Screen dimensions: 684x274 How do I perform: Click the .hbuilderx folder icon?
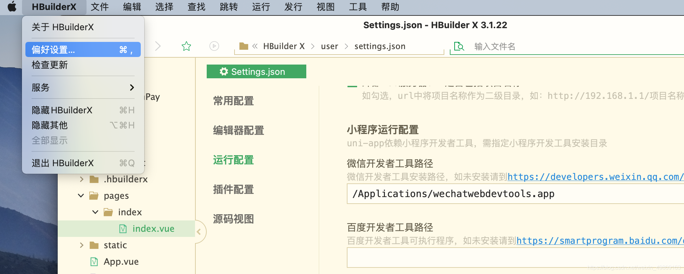click(94, 179)
